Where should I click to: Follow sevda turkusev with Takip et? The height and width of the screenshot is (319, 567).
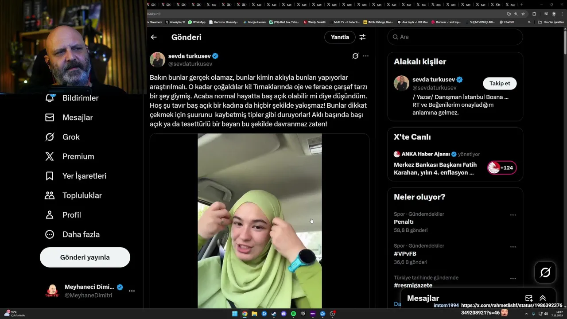point(500,83)
